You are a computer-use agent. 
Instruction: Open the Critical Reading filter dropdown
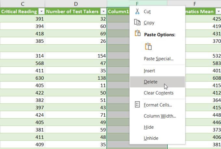tap(41, 11)
